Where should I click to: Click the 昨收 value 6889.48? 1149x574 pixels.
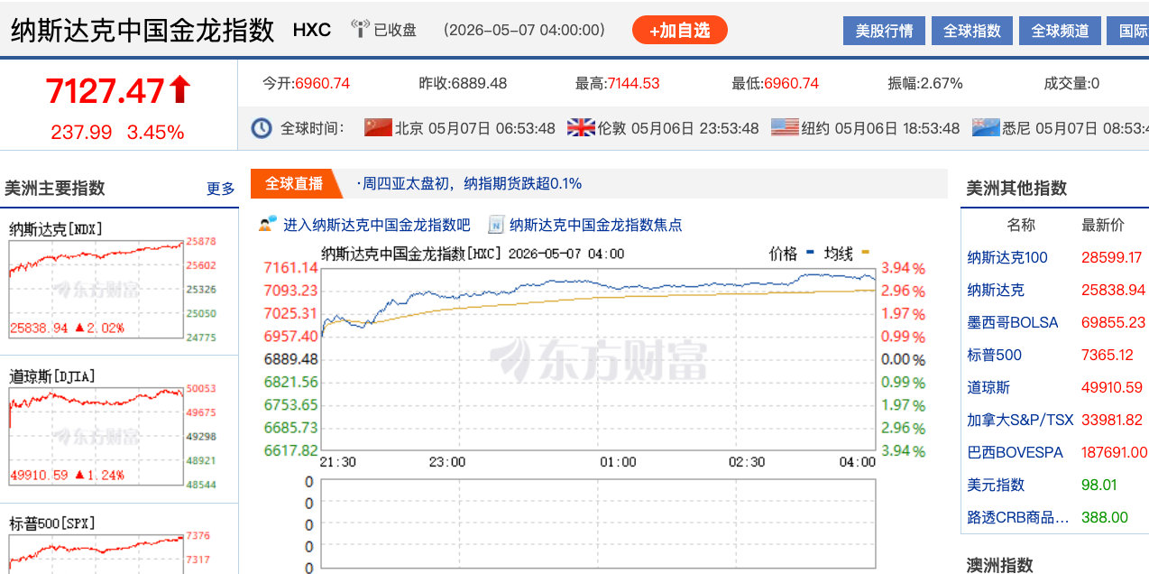click(479, 83)
